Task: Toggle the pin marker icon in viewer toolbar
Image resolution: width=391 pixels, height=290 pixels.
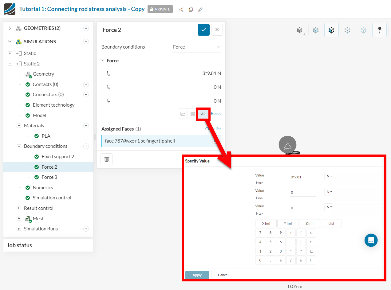Action: click(380, 30)
